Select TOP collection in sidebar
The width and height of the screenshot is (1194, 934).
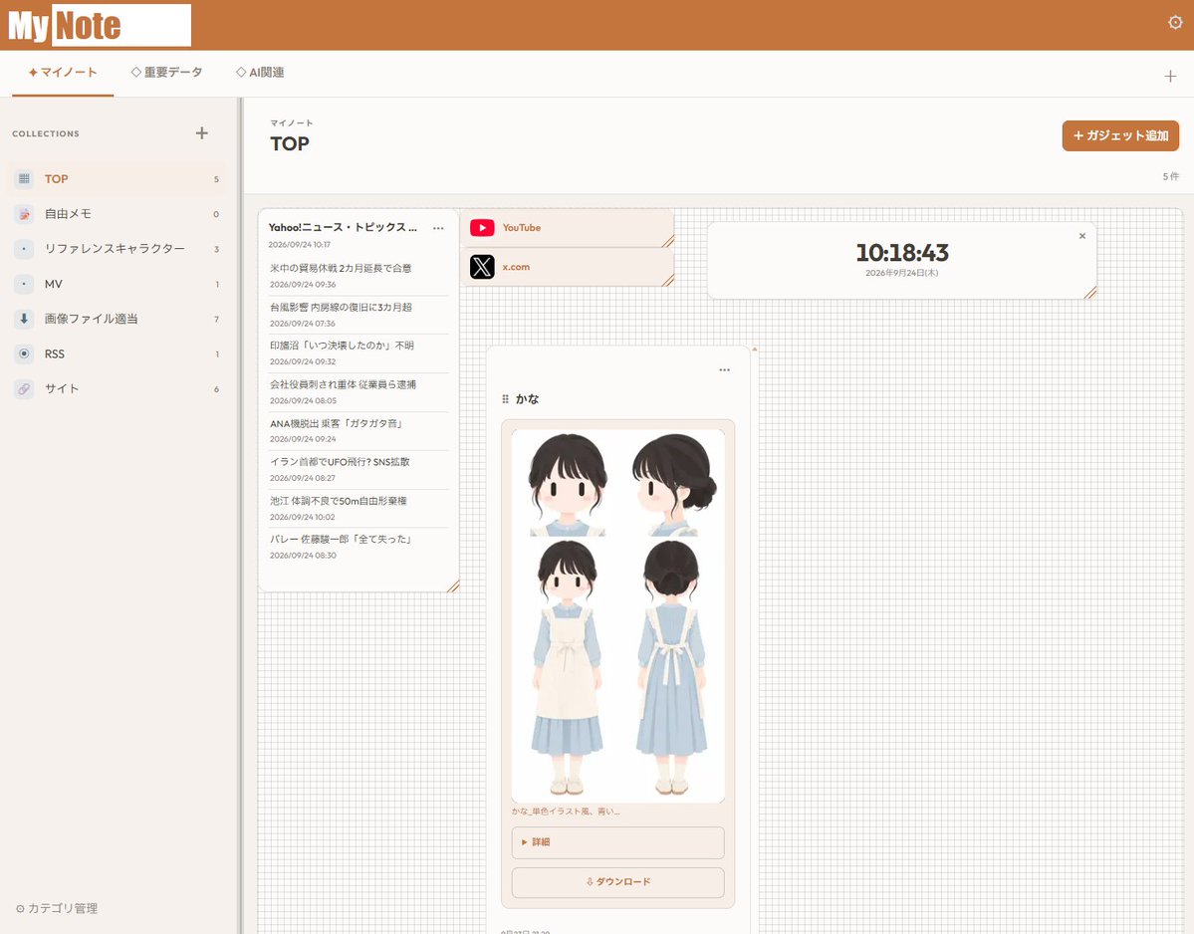tap(118, 179)
